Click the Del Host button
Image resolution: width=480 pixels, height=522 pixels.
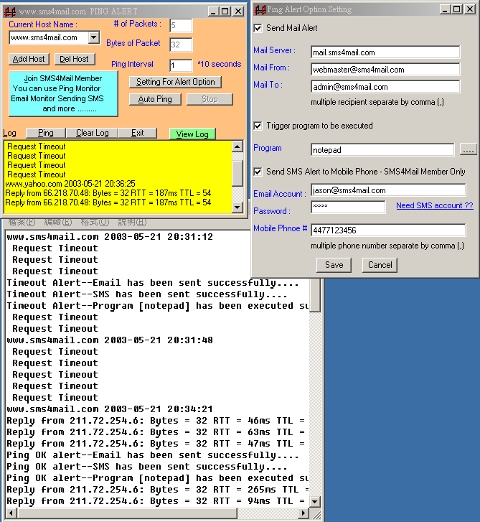[x=74, y=60]
